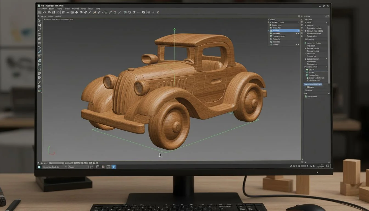Click the blue cube icon in the taskbar
Viewport: 369px width, 211px height.
pos(114,167)
